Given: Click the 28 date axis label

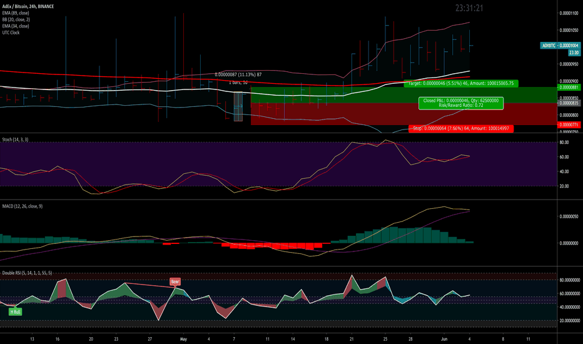Looking at the screenshot, I should click(410, 339).
